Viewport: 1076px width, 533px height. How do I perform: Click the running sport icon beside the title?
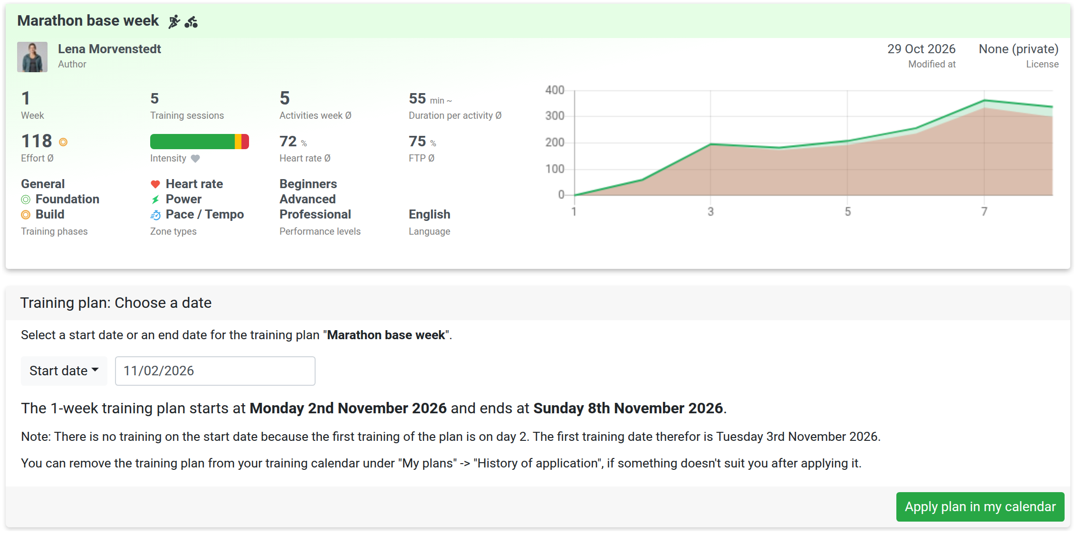(174, 21)
